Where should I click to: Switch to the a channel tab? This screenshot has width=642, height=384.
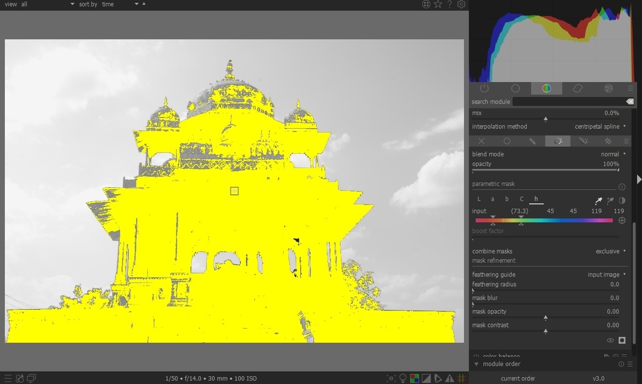pyautogui.click(x=493, y=199)
